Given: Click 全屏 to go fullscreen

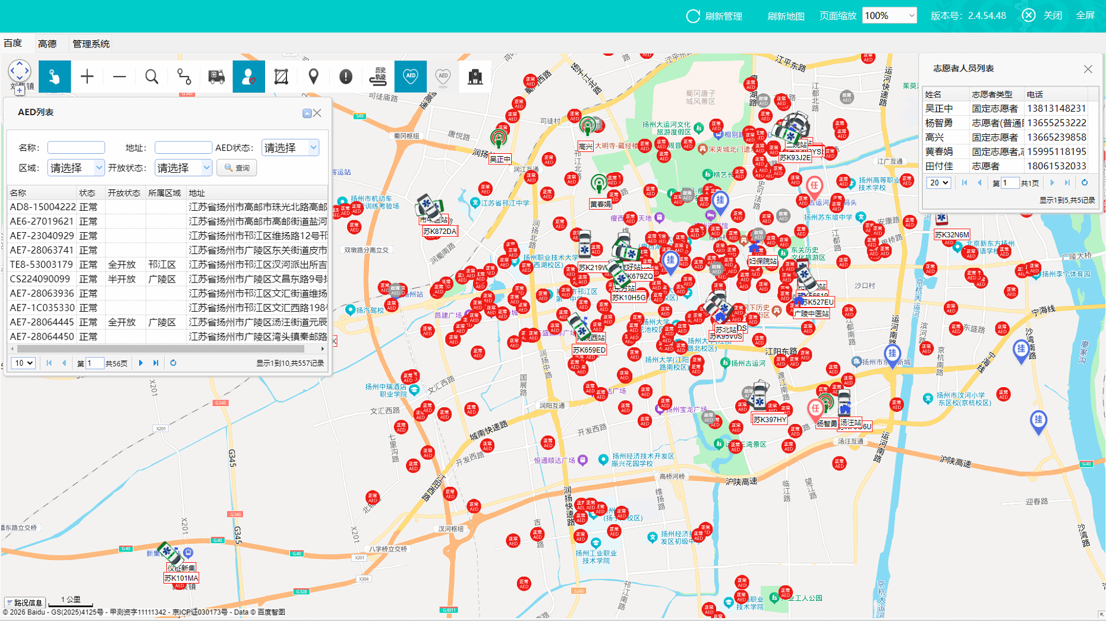Looking at the screenshot, I should 1085,15.
